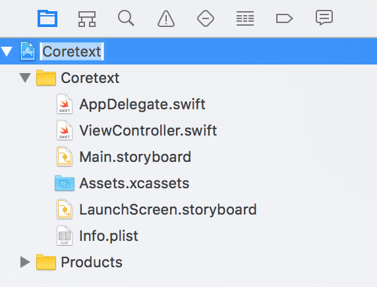The width and height of the screenshot is (377, 287).
Task: Show the Debug navigator lines icon
Action: click(245, 18)
